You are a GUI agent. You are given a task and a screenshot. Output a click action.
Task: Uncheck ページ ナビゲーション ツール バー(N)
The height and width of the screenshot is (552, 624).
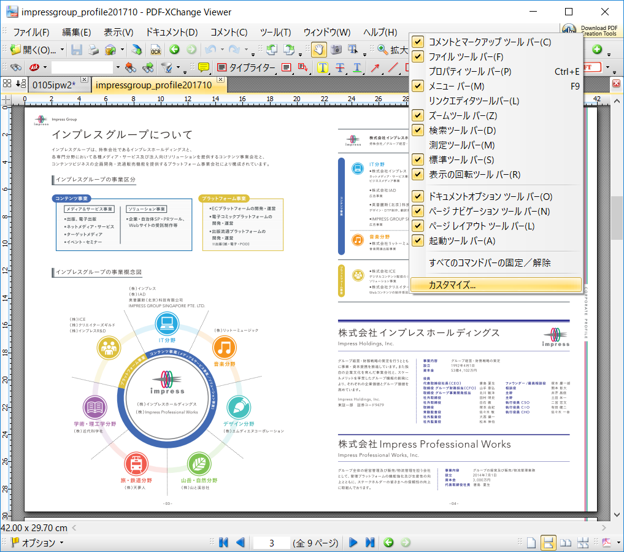tap(496, 211)
